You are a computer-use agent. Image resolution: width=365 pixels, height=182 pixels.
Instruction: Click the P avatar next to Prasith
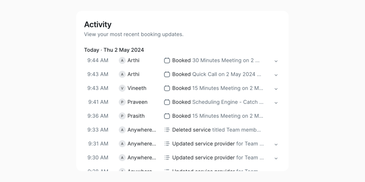tap(122, 116)
